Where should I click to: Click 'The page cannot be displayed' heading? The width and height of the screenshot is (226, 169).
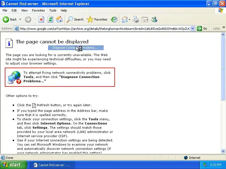(52, 42)
